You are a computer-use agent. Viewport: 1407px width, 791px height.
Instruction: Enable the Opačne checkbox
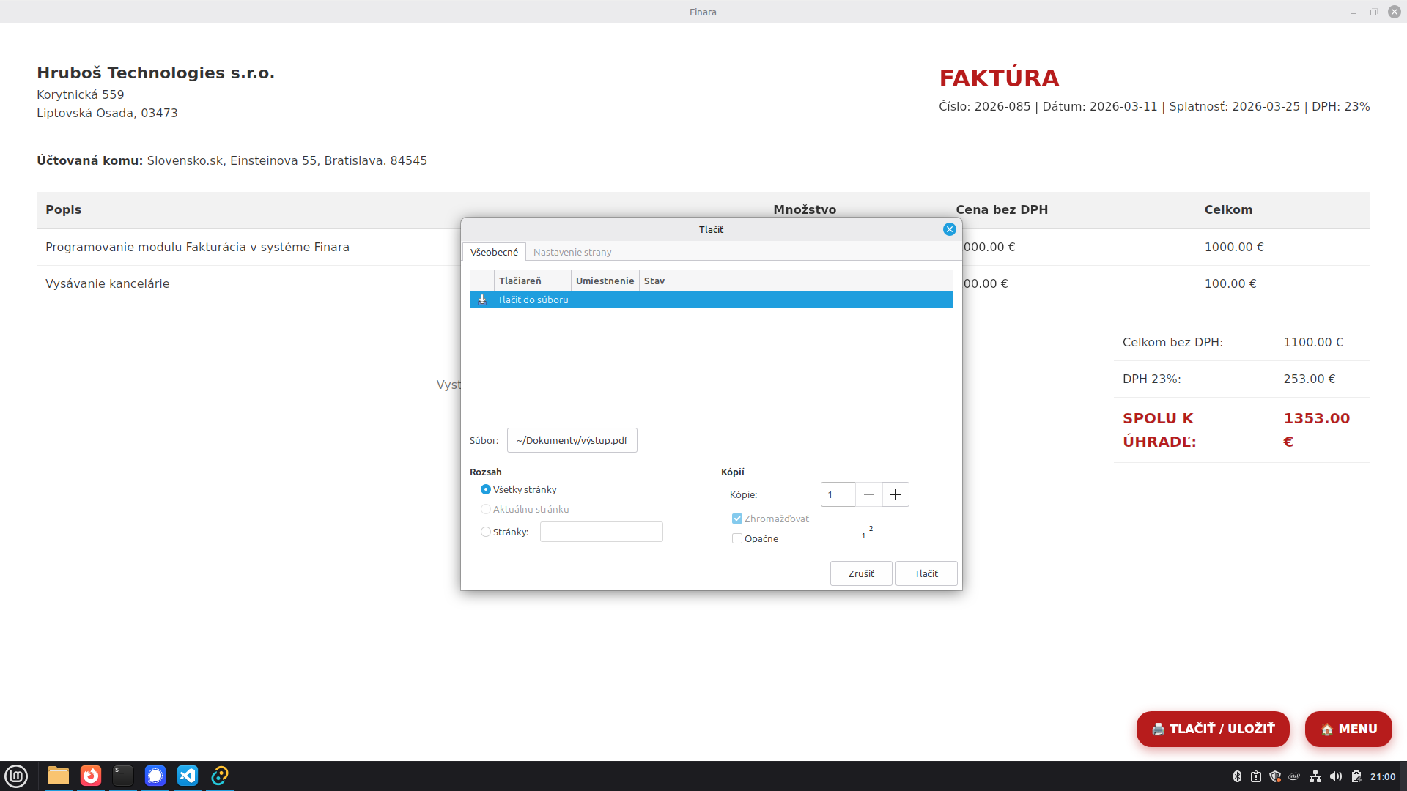(737, 538)
